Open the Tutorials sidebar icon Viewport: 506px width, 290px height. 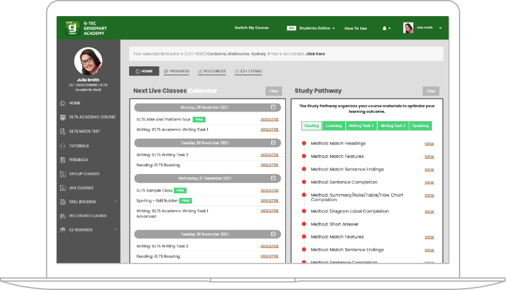pos(63,146)
